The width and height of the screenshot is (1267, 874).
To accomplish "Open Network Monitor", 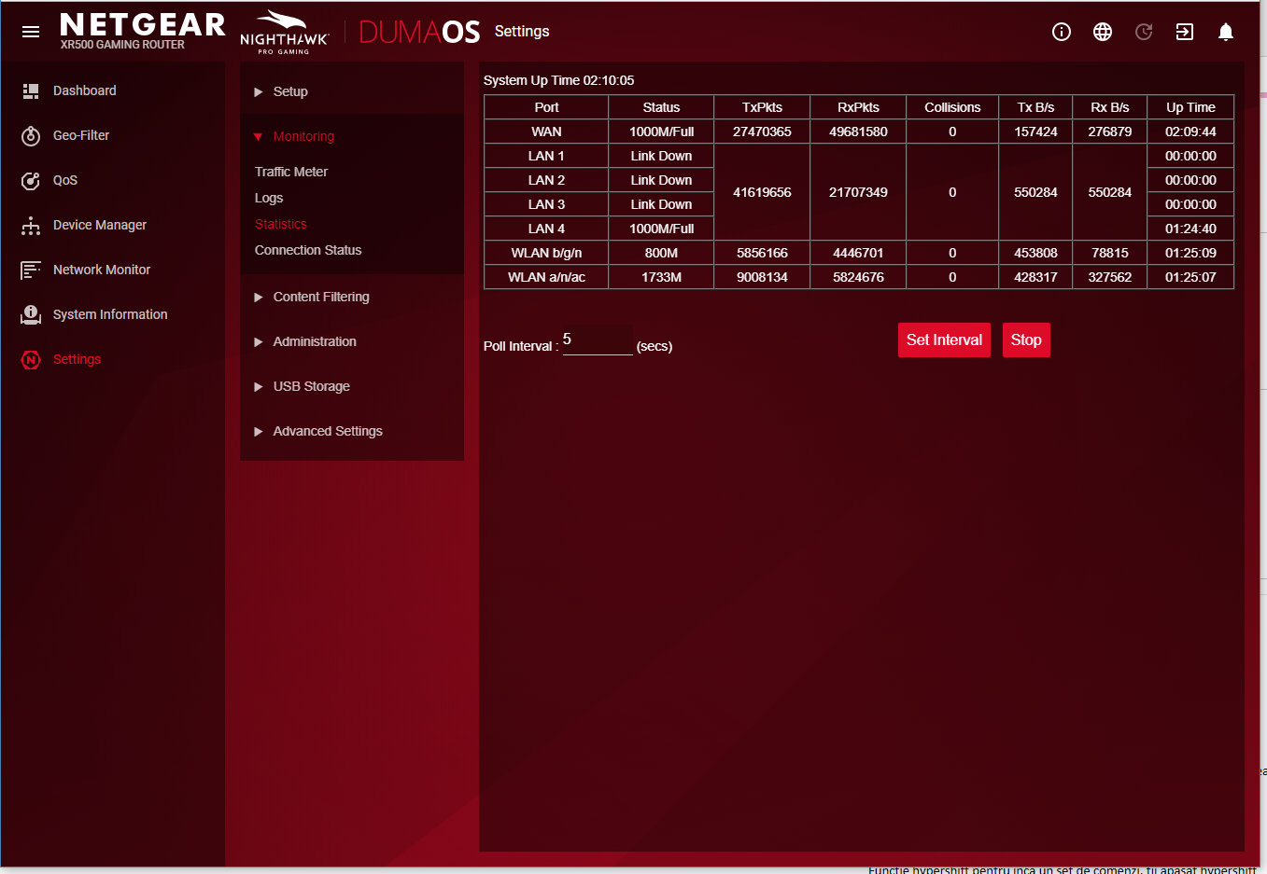I will (x=102, y=270).
